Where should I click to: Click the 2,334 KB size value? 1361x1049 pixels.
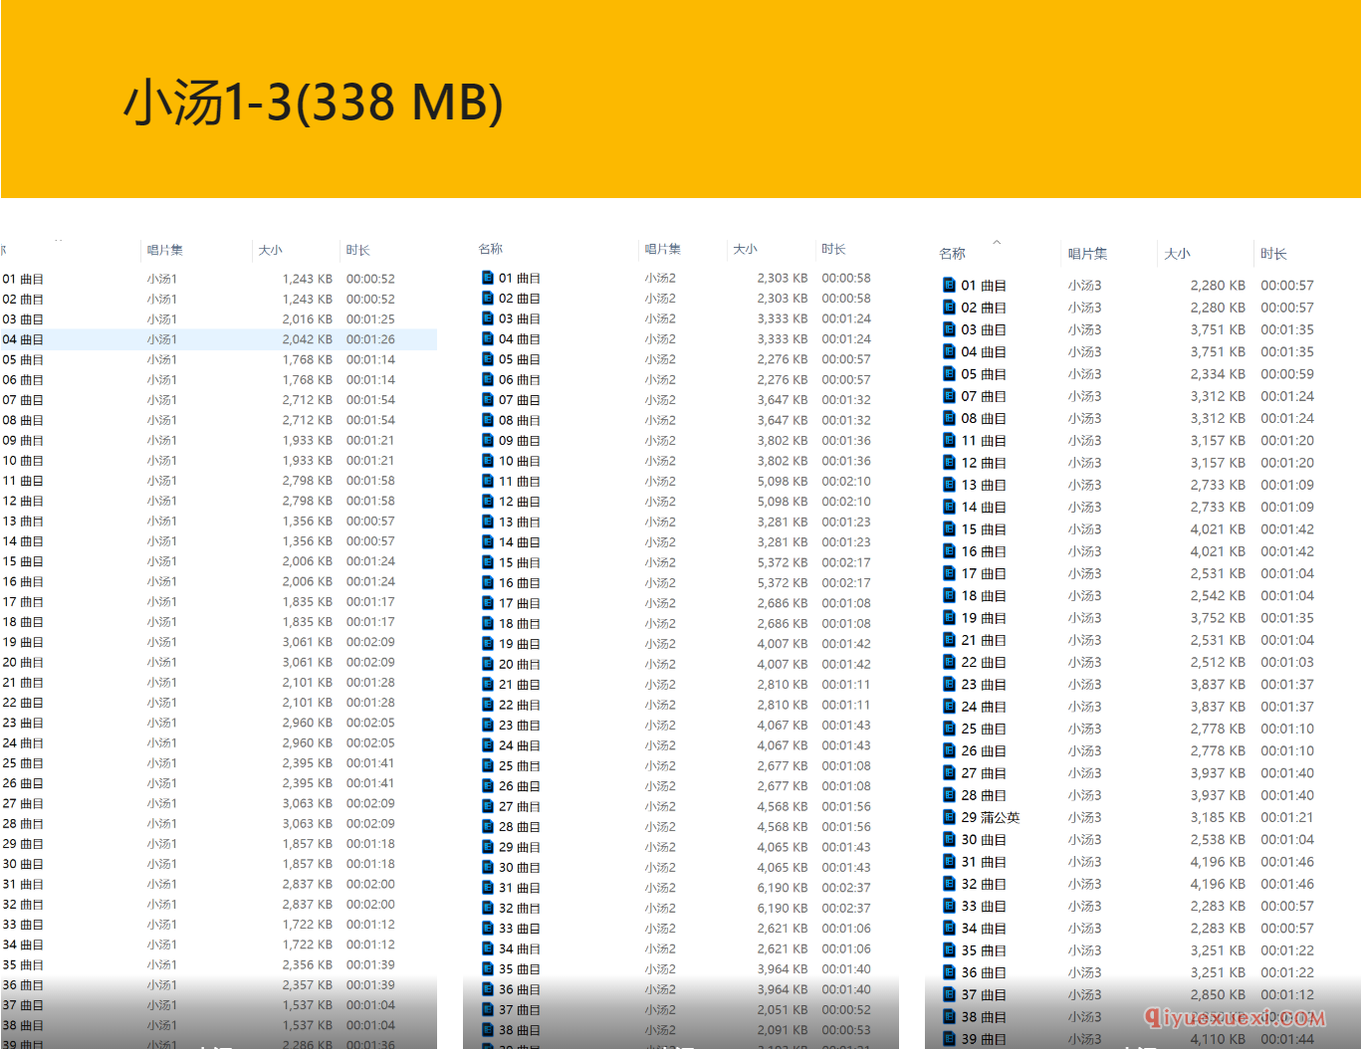(x=1218, y=373)
